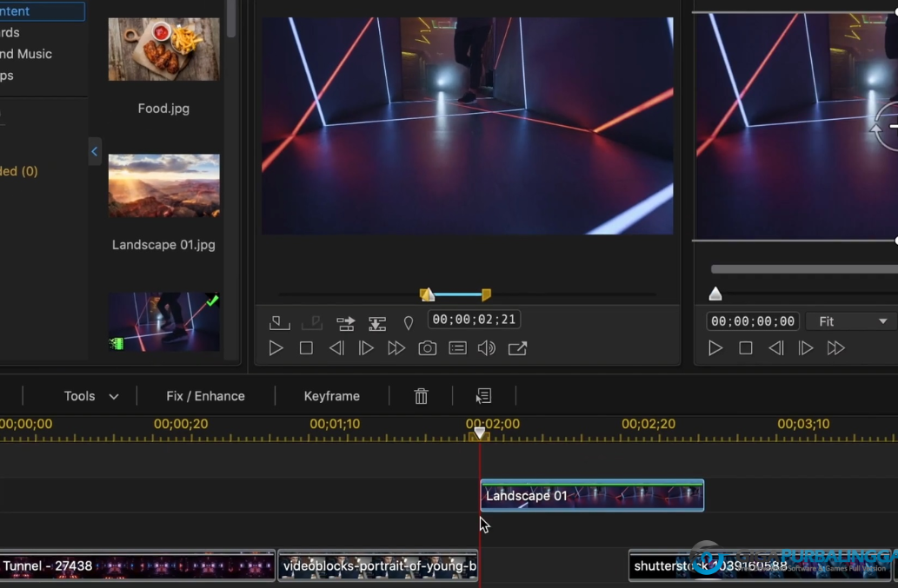Open the more functions icon beside the trash
The height and width of the screenshot is (588, 898).
tap(483, 396)
